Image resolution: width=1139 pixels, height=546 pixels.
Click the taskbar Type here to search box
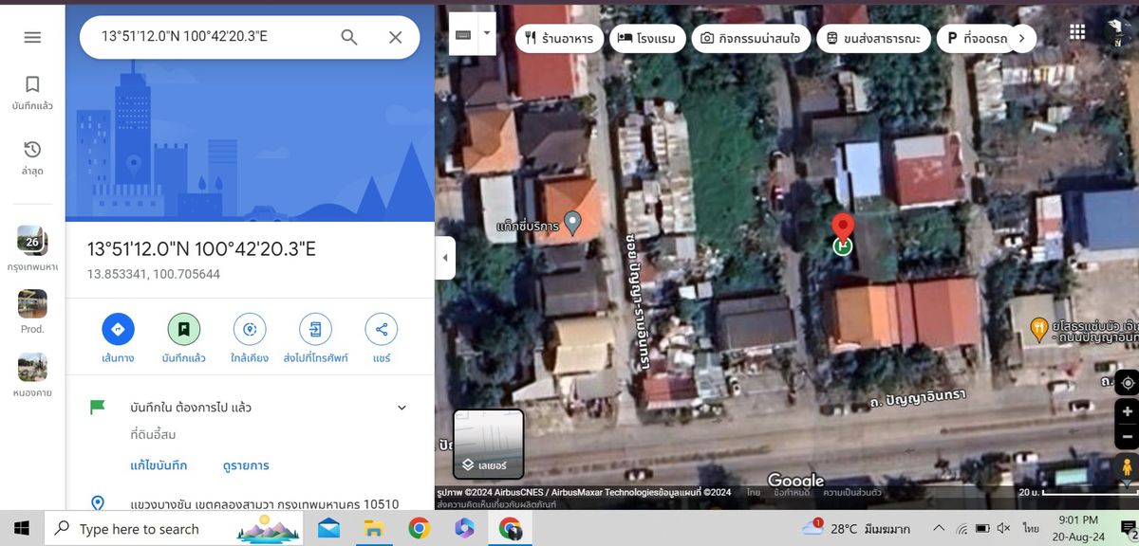point(173,528)
